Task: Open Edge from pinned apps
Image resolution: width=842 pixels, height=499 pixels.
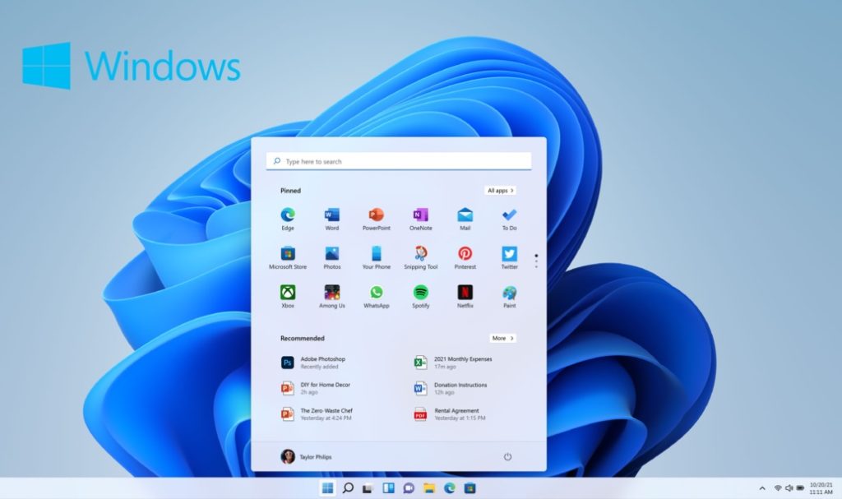Action: coord(288,219)
